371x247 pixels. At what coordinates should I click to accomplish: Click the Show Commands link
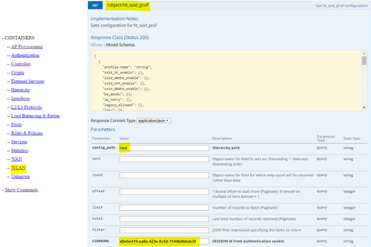pyautogui.click(x=21, y=190)
